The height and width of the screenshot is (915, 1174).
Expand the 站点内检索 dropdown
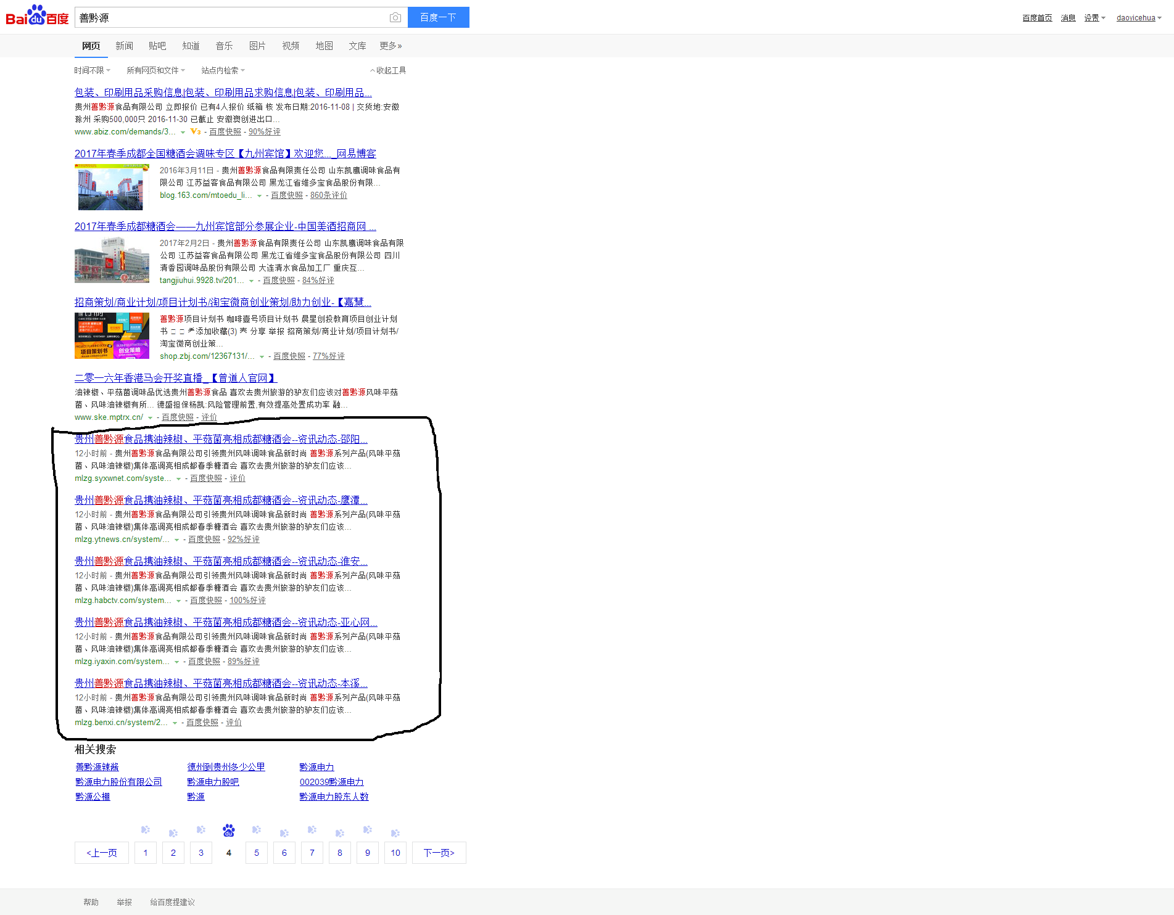[223, 70]
